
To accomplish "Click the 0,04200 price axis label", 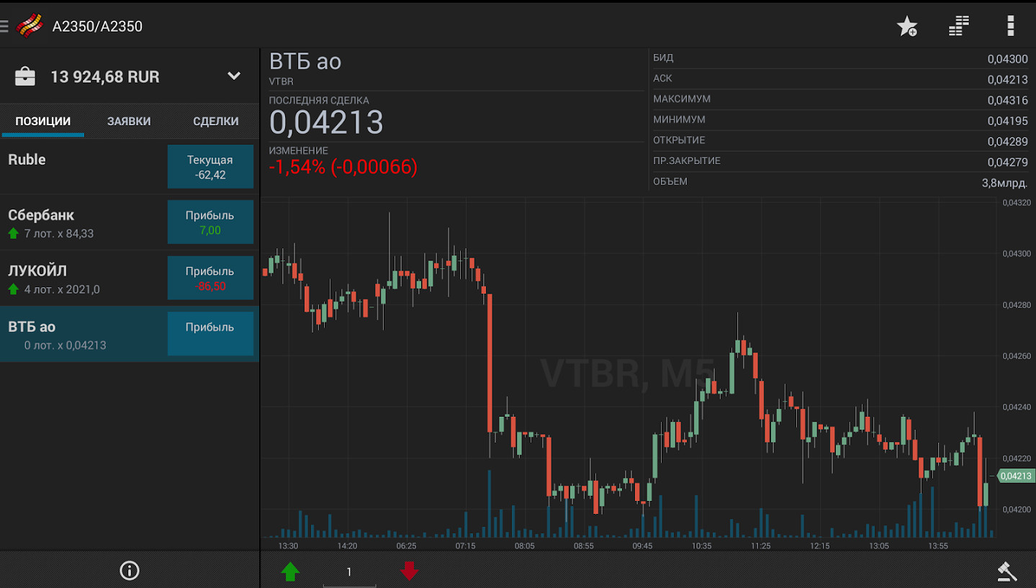I will coord(1016,510).
